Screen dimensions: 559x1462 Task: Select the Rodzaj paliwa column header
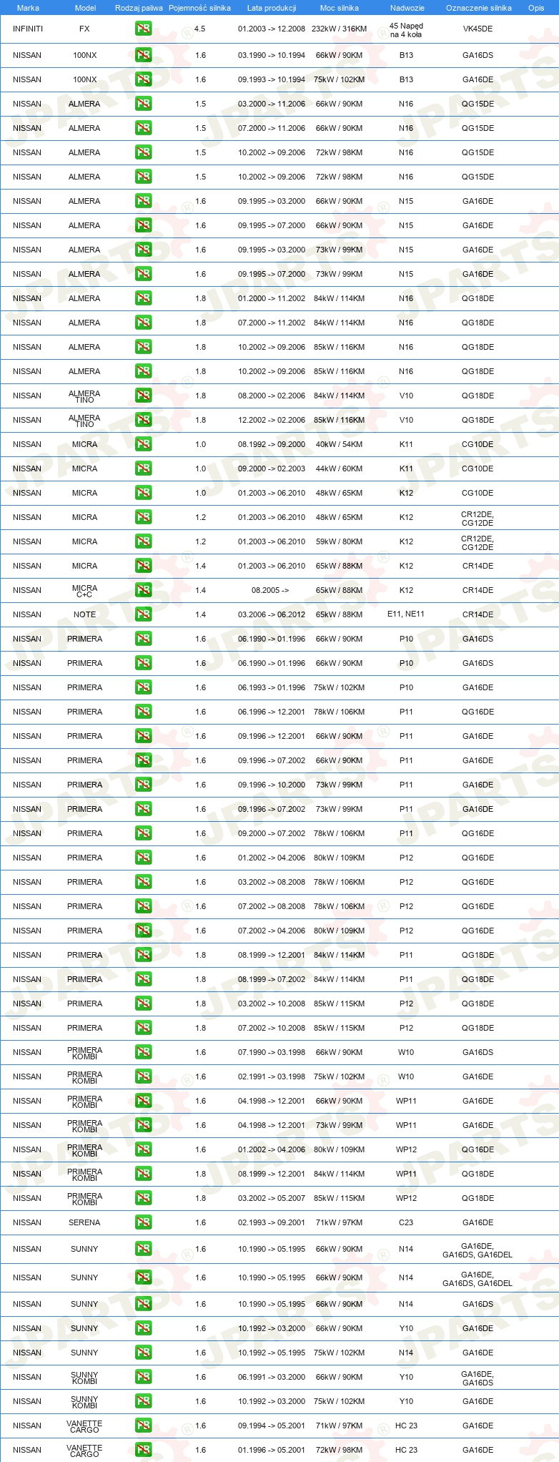click(x=139, y=8)
